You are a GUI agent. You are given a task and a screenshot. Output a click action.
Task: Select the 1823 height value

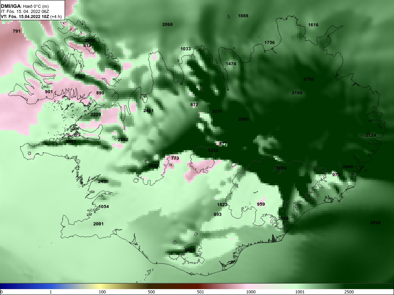point(222,205)
